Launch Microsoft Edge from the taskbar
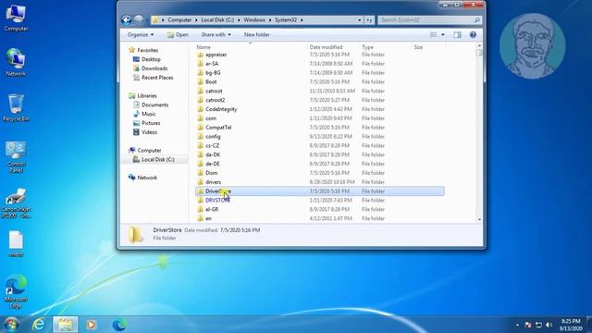Screen dimensions: 592x333 coord(119,325)
